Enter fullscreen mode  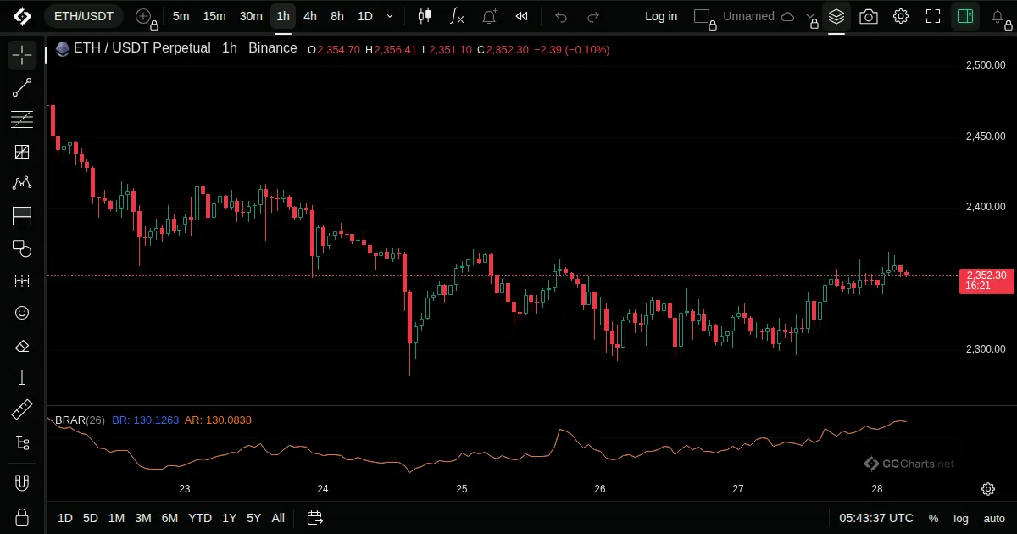[933, 16]
